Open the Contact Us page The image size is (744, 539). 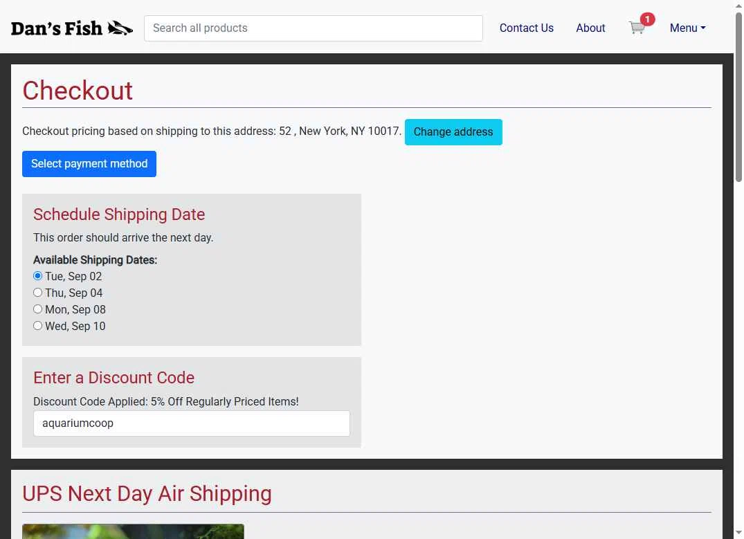tap(526, 28)
